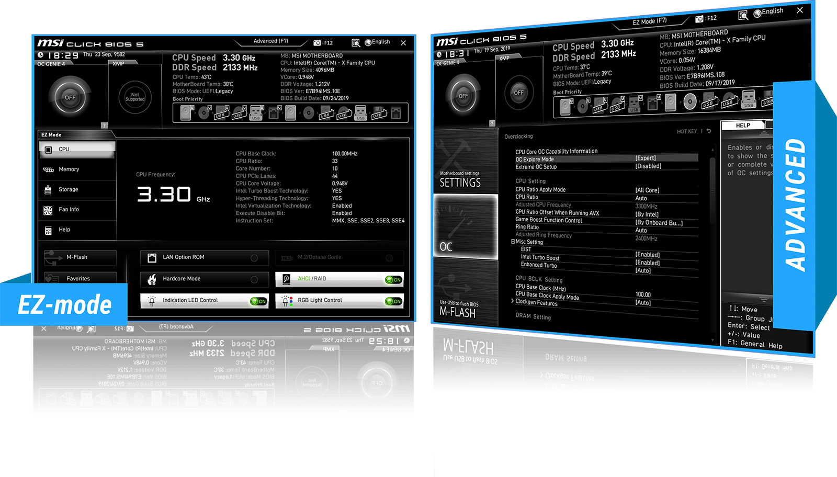Image resolution: width=837 pixels, height=477 pixels.
Task: Click the Fan Info icon in sidebar
Action: pos(48,210)
